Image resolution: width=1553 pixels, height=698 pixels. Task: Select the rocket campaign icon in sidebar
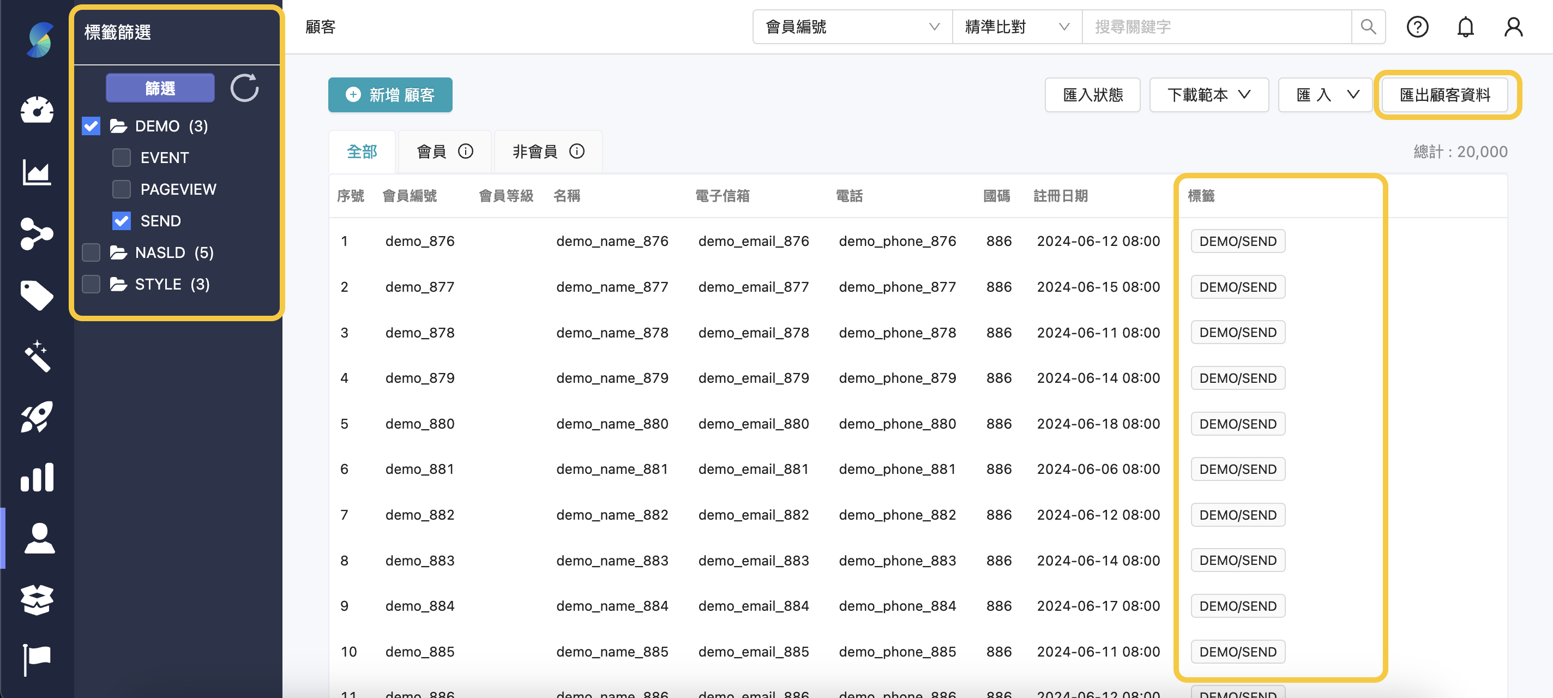point(37,417)
